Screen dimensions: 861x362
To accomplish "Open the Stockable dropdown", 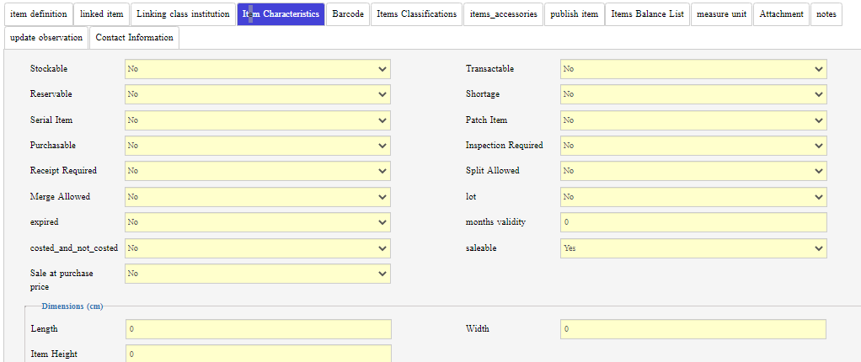I will (x=257, y=69).
